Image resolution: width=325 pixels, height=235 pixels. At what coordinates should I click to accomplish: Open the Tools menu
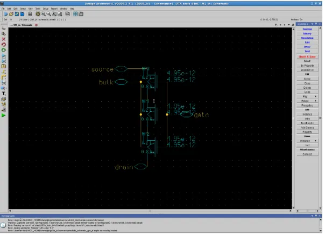pos(38,9)
